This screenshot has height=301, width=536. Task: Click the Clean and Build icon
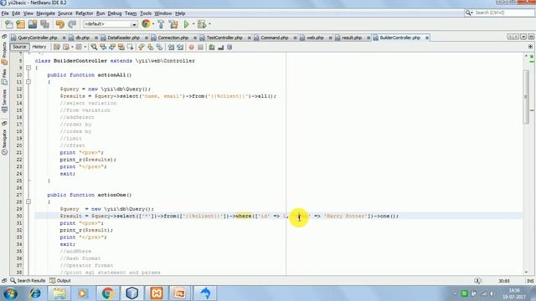pos(173,24)
